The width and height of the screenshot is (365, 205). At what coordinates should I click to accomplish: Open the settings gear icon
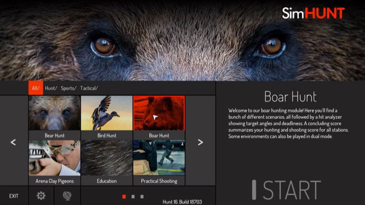[41, 196]
